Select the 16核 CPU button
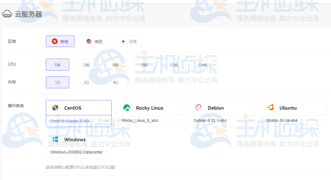The height and width of the screenshot is (180, 331). click(x=203, y=65)
